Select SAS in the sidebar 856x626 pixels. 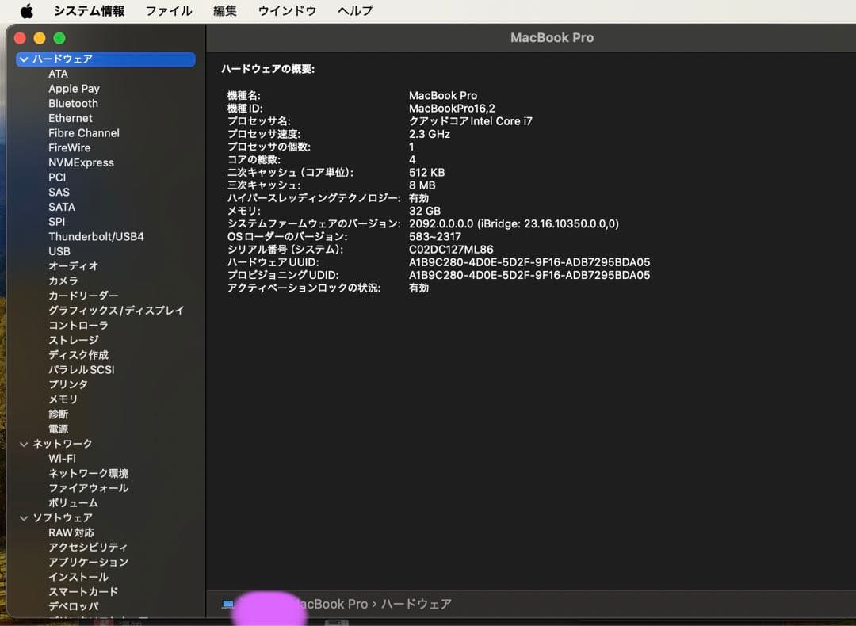click(59, 192)
